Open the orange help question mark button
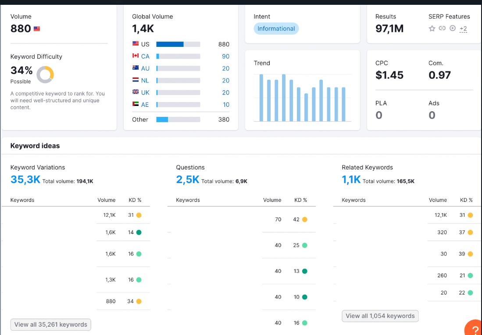Screen dimensions: 482x335 (474, 328)
